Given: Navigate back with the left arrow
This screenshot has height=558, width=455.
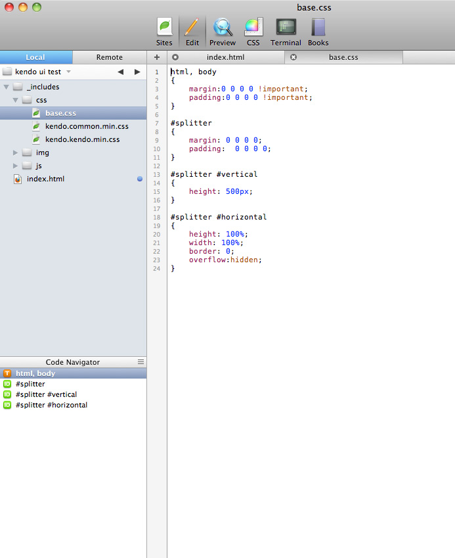Looking at the screenshot, I should coord(120,72).
